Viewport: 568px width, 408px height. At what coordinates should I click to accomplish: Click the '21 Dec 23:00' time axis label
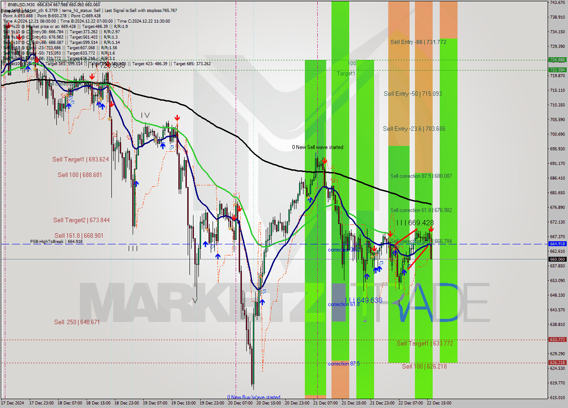(383, 403)
